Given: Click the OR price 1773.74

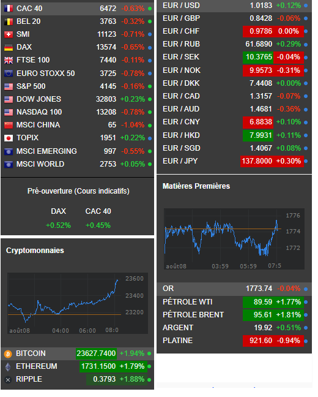Looking at the screenshot, I should pyautogui.click(x=259, y=289).
